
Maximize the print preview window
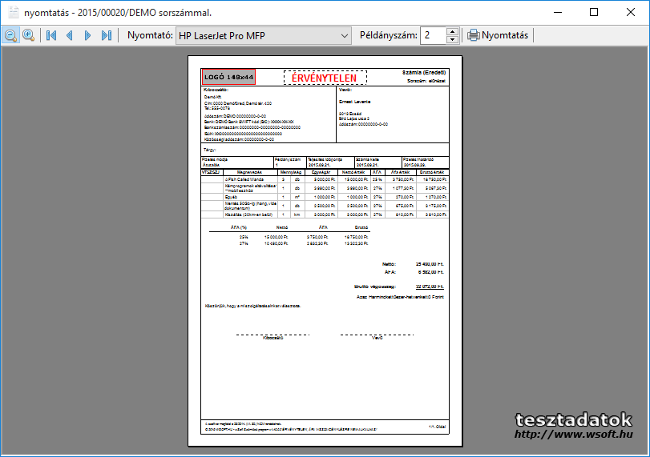point(594,13)
